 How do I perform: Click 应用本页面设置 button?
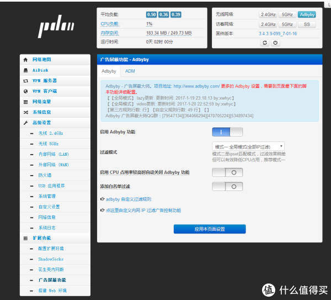click(210, 229)
